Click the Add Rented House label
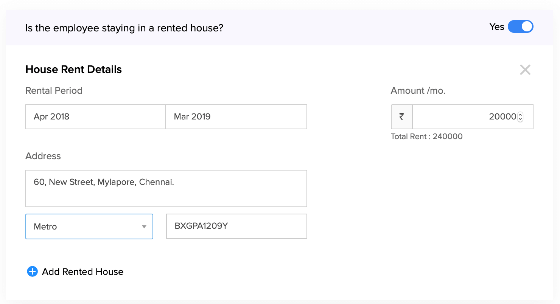This screenshot has width=560, height=304. [x=82, y=271]
